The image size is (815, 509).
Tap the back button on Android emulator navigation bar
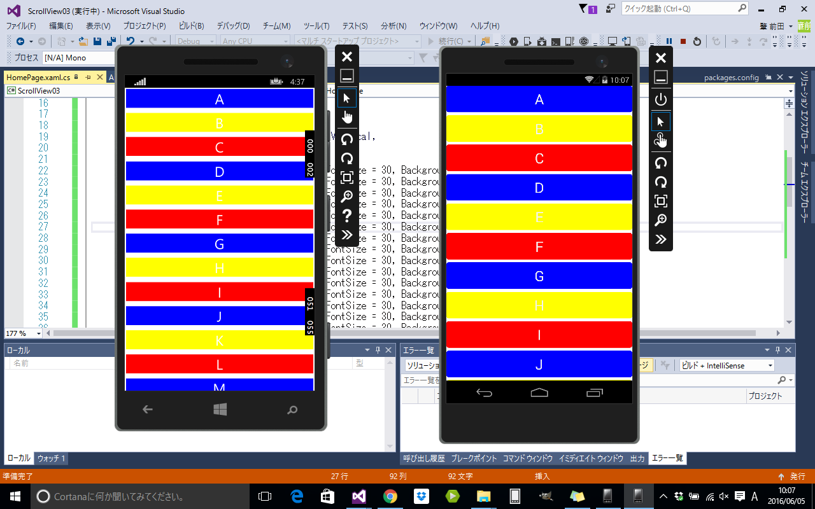click(x=485, y=393)
